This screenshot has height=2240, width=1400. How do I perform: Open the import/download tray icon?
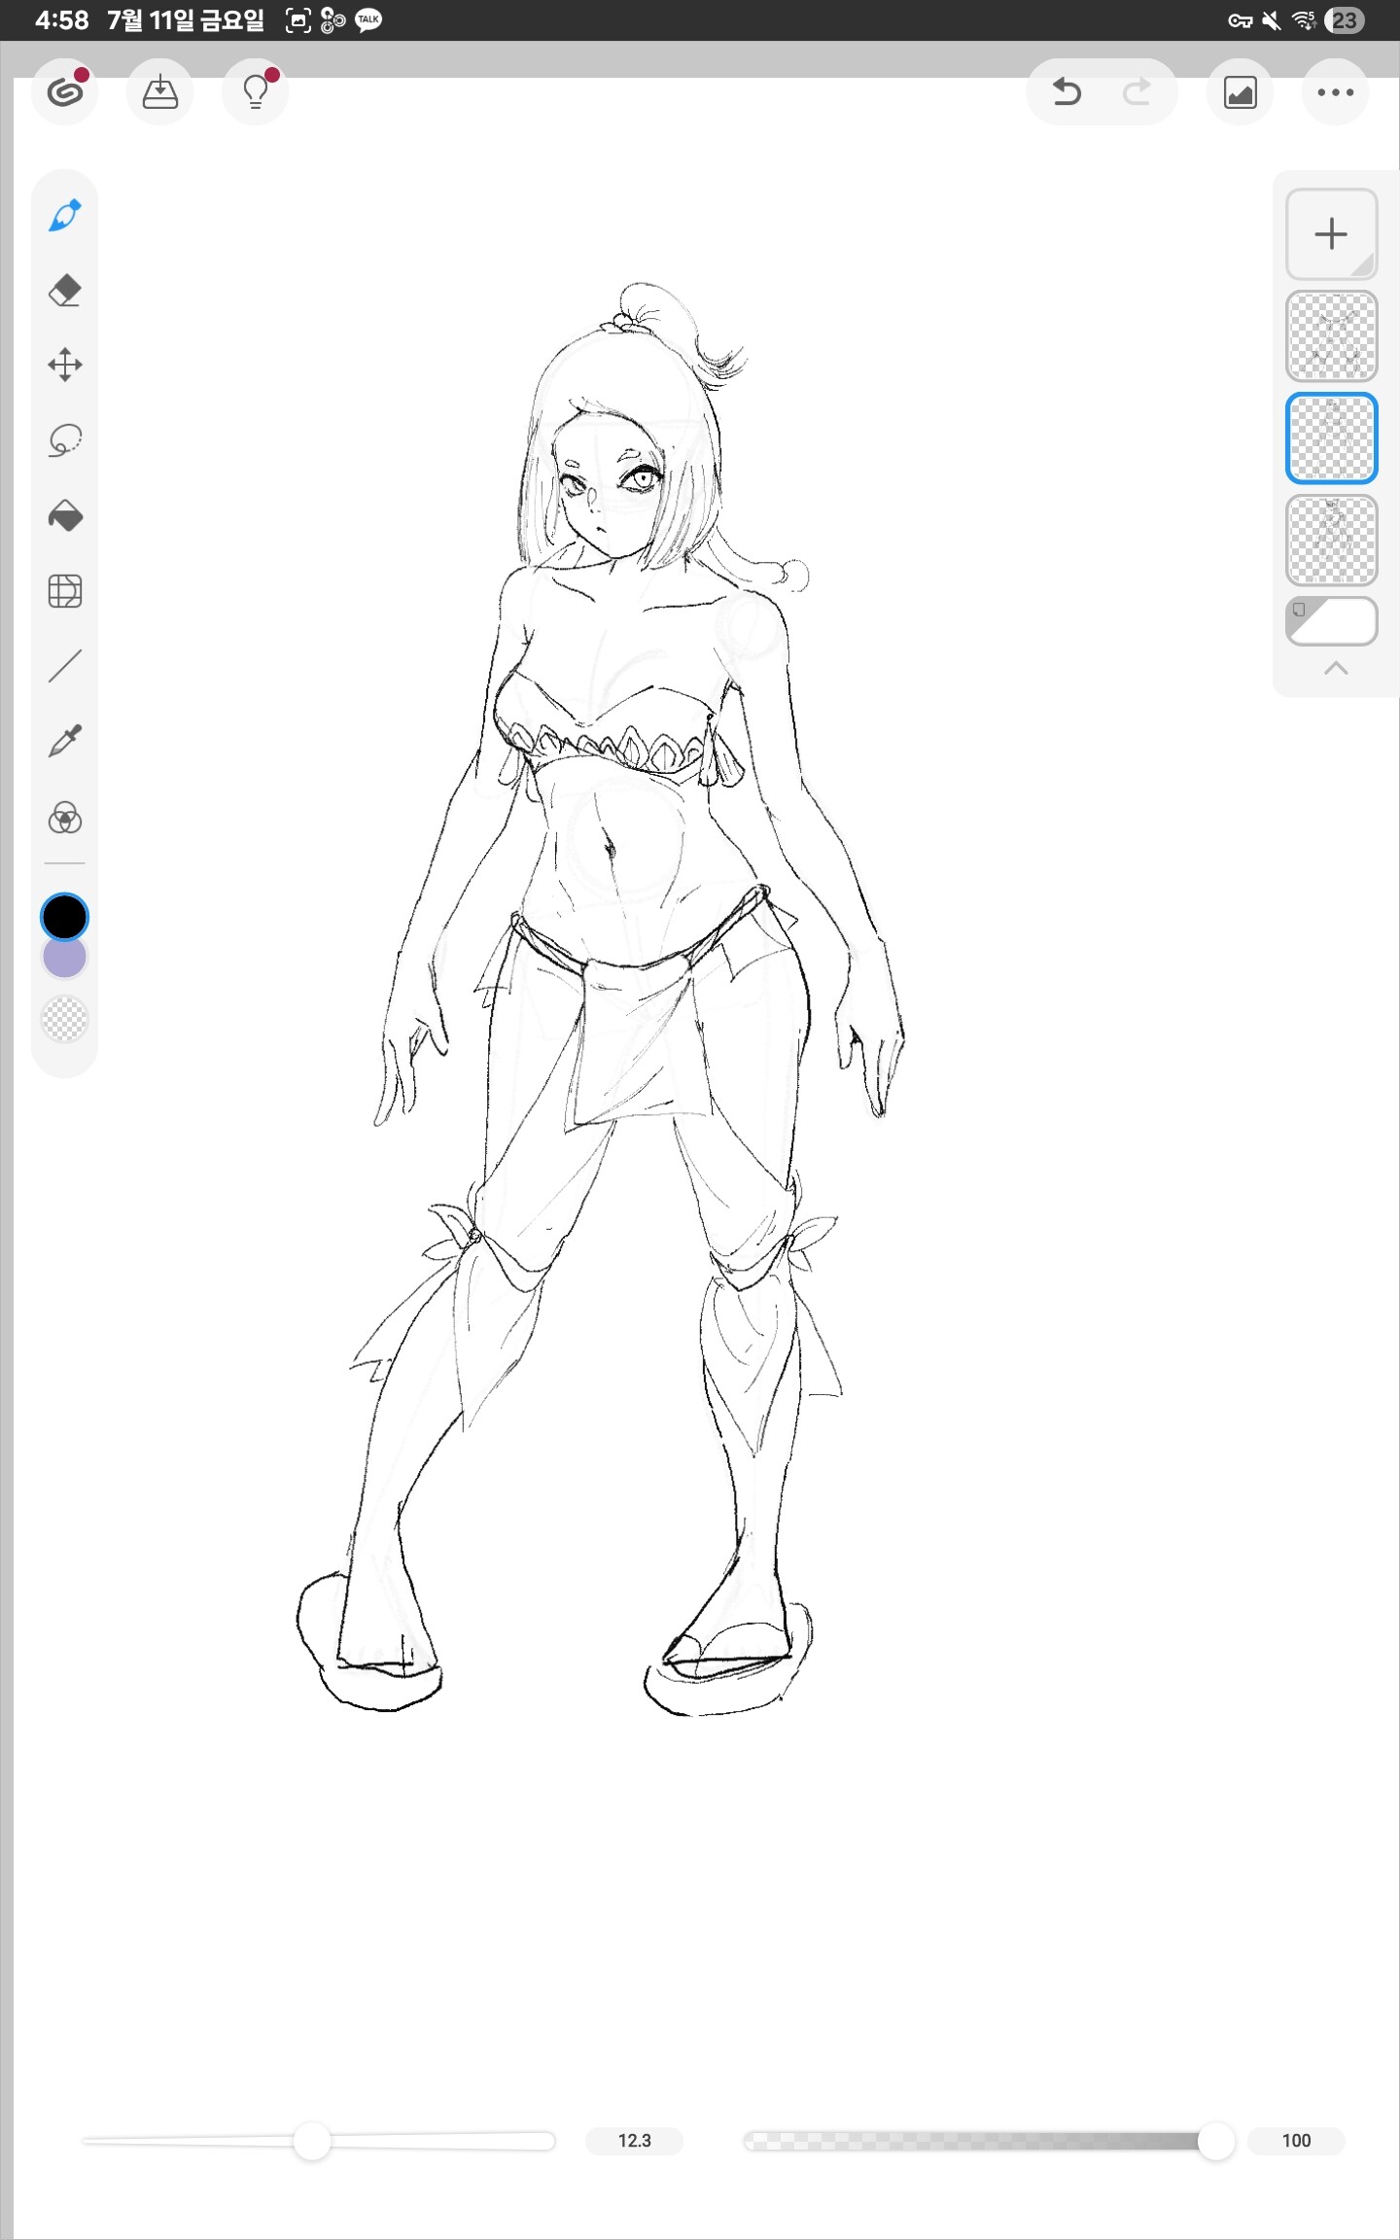tap(159, 92)
